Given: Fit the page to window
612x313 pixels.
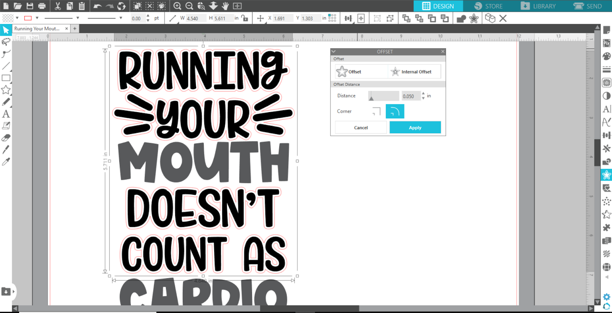Looking at the screenshot, I should click(237, 6).
